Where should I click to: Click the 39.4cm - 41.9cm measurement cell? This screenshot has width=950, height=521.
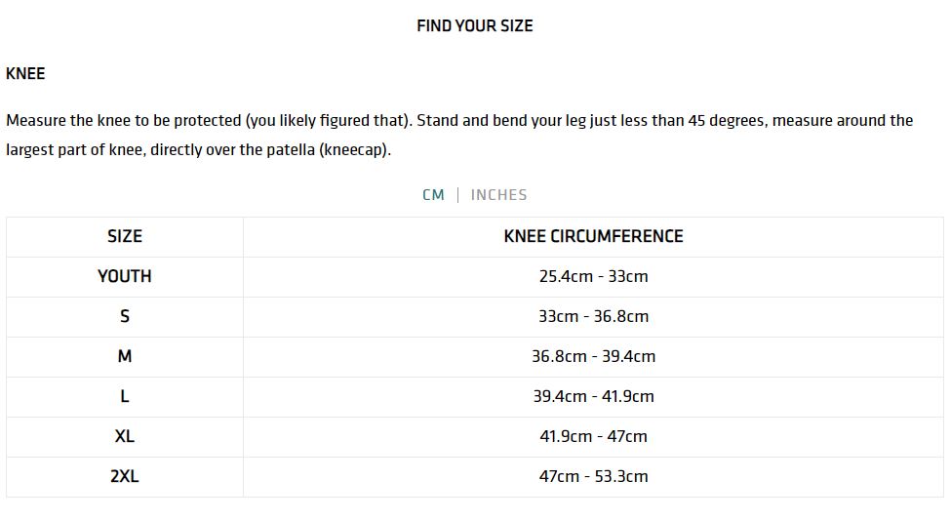click(x=593, y=396)
